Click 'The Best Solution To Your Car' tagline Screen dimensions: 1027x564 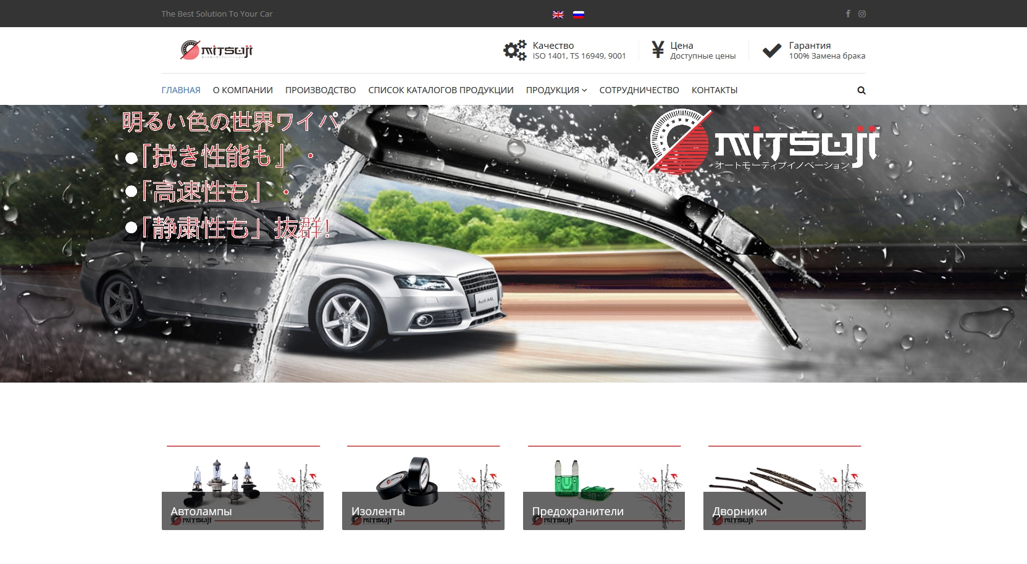[x=217, y=14]
